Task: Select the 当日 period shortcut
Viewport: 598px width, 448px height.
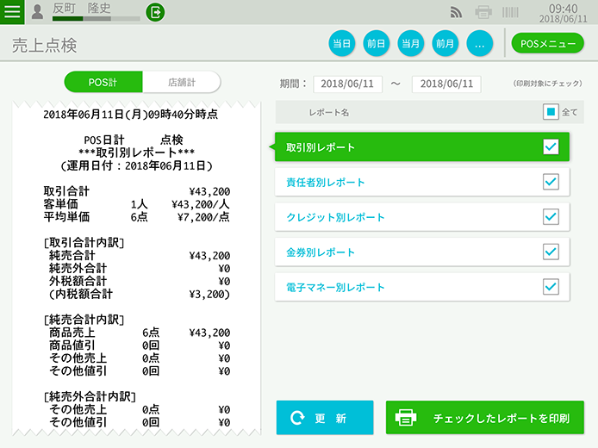Action: pyautogui.click(x=342, y=43)
